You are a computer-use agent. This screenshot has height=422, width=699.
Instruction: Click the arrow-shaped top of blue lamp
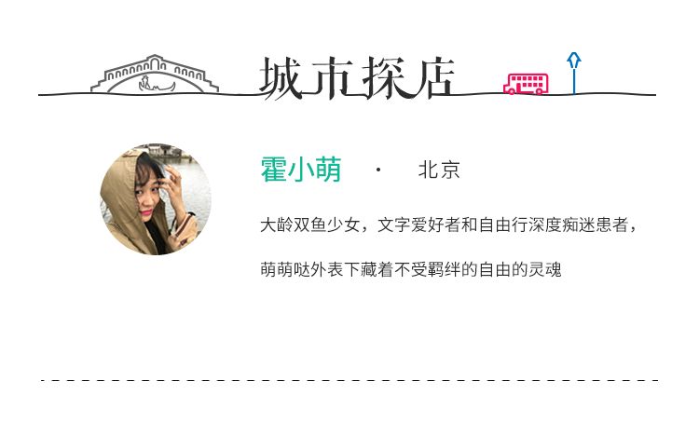pos(574,61)
